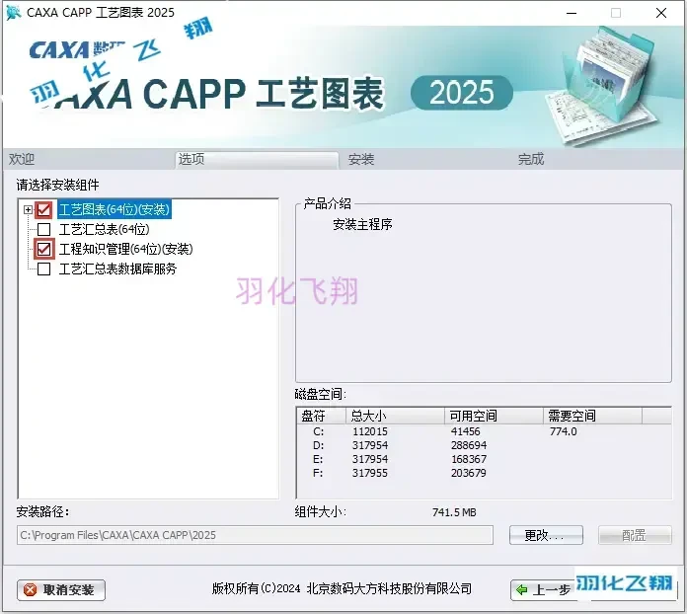Expand the 工艺图表(64位) tree node
This screenshot has height=614, width=687.
click(x=28, y=209)
